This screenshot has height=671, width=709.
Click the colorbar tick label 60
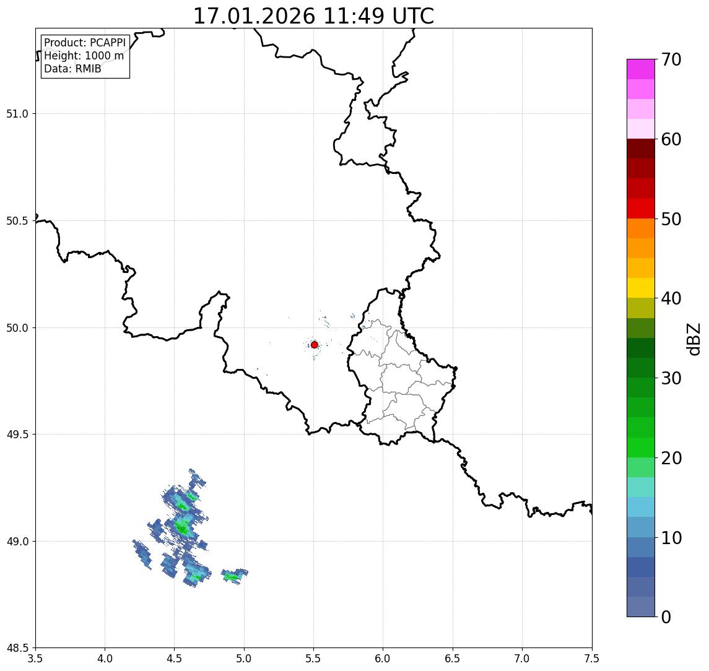[671, 139]
